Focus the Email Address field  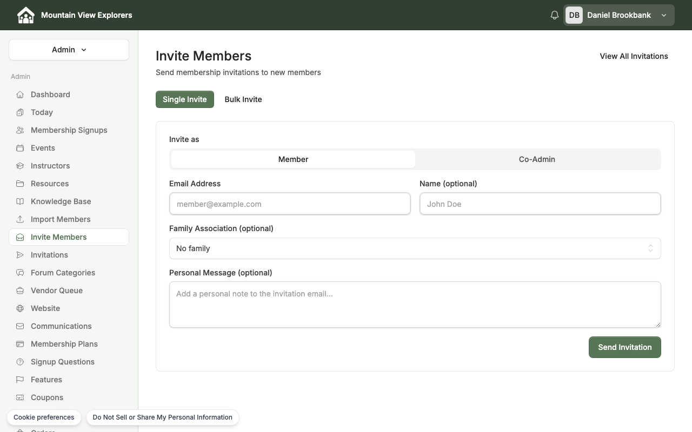290,204
